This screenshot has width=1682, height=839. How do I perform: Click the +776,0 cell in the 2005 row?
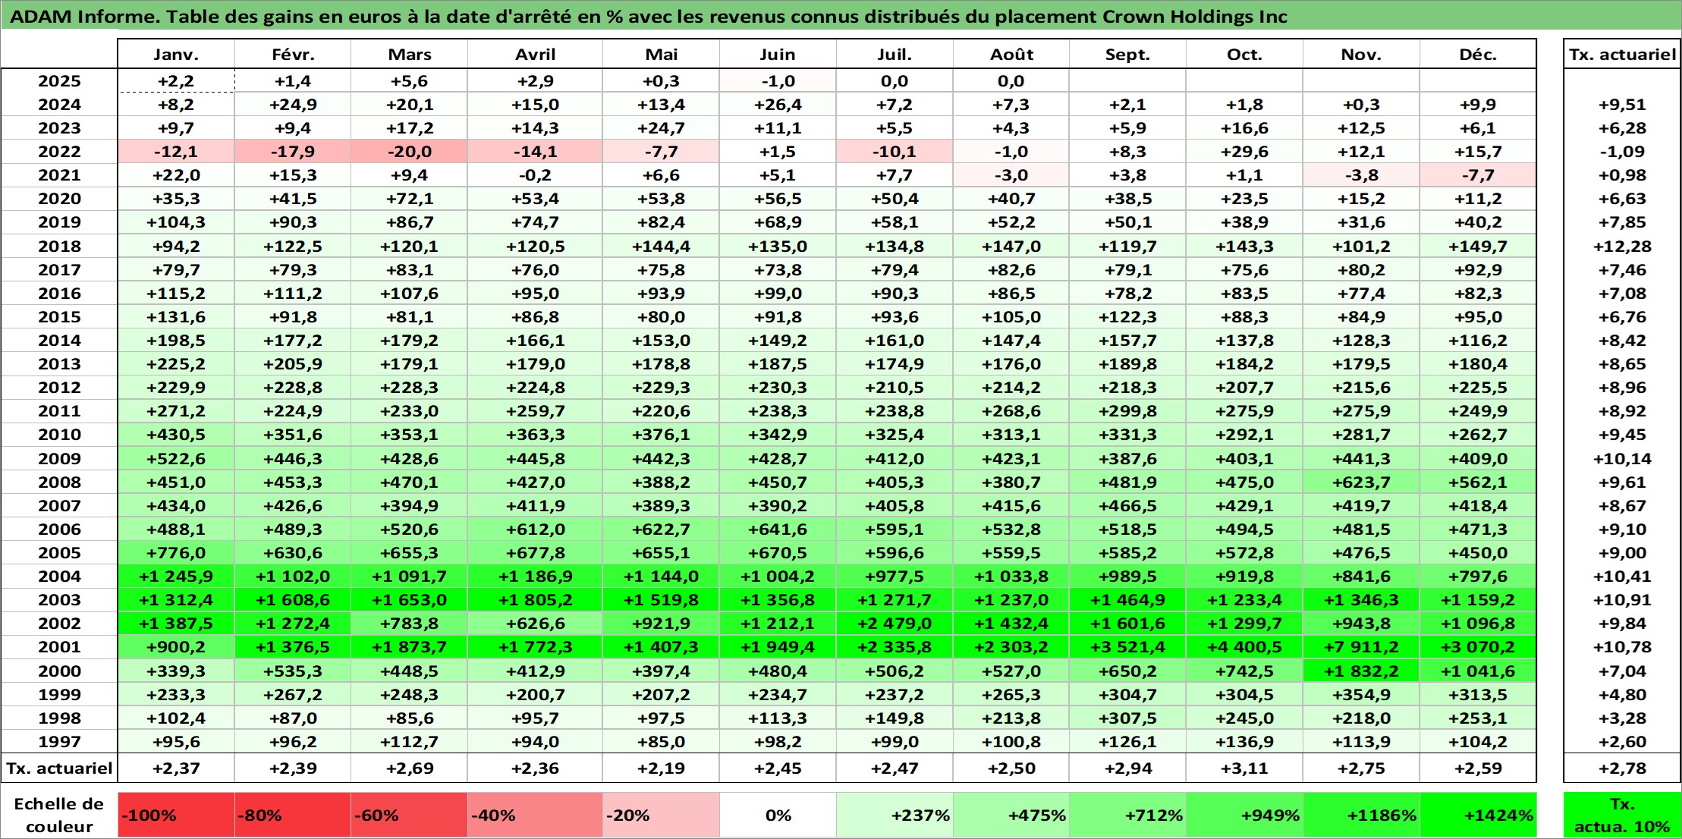176,553
